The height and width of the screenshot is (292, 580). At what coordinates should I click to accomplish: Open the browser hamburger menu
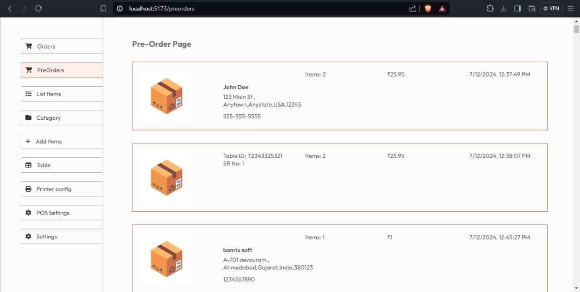(x=570, y=9)
